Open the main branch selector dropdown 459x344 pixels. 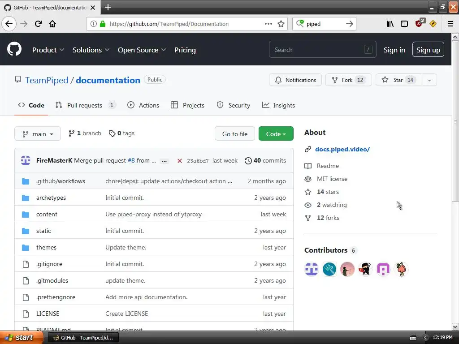(38, 133)
